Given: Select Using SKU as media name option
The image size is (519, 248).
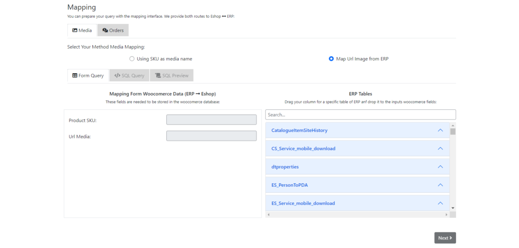Looking at the screenshot, I should point(132,59).
